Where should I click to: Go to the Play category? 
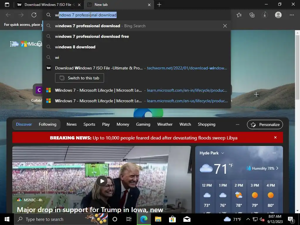click(106, 124)
